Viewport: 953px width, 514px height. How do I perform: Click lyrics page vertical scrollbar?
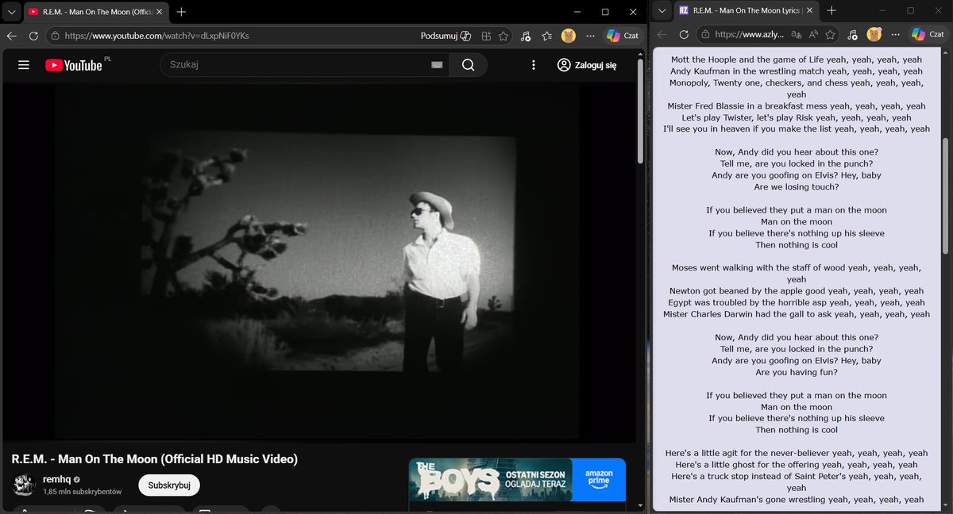click(x=945, y=194)
